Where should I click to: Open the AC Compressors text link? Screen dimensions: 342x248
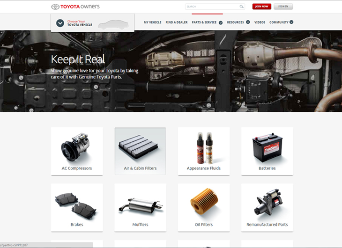point(77,168)
